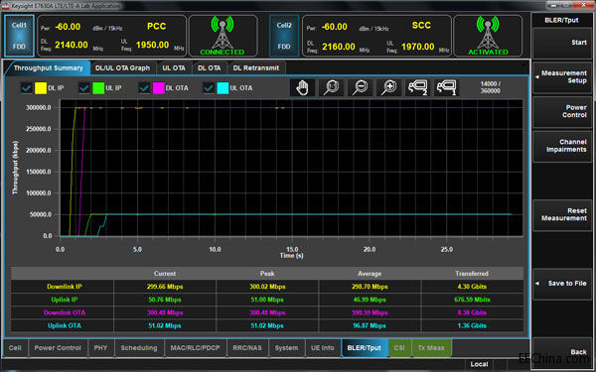Edit Cell1 UL frequency 1950.00

point(152,46)
